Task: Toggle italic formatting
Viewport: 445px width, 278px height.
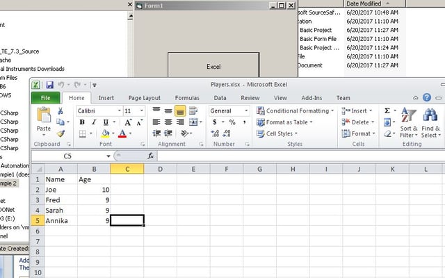Action: (94, 122)
